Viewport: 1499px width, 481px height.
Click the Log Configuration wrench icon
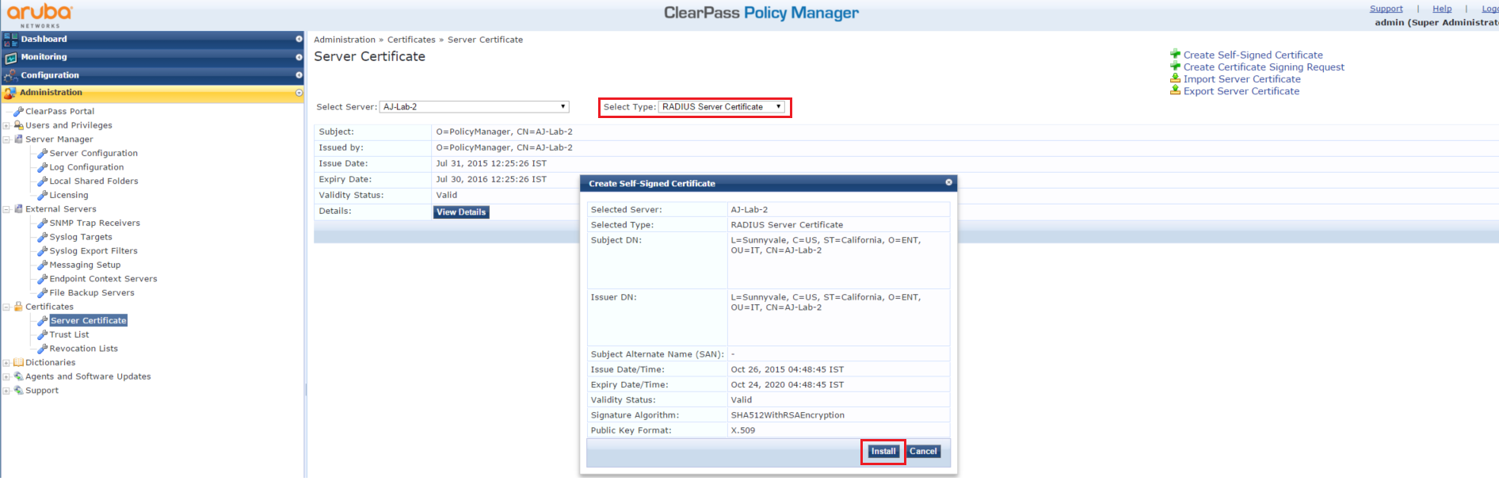point(43,167)
